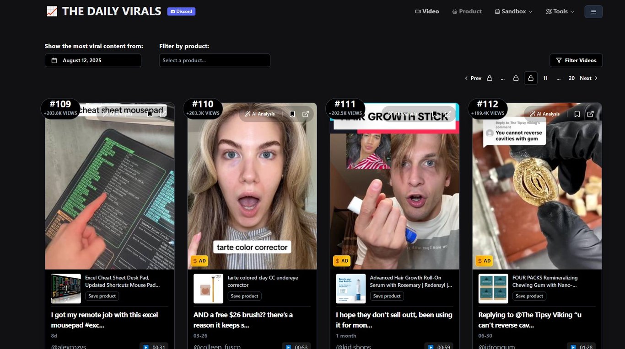Click Hair Growth Roll-On Serum product image
625x349 pixels.
[x=351, y=289]
